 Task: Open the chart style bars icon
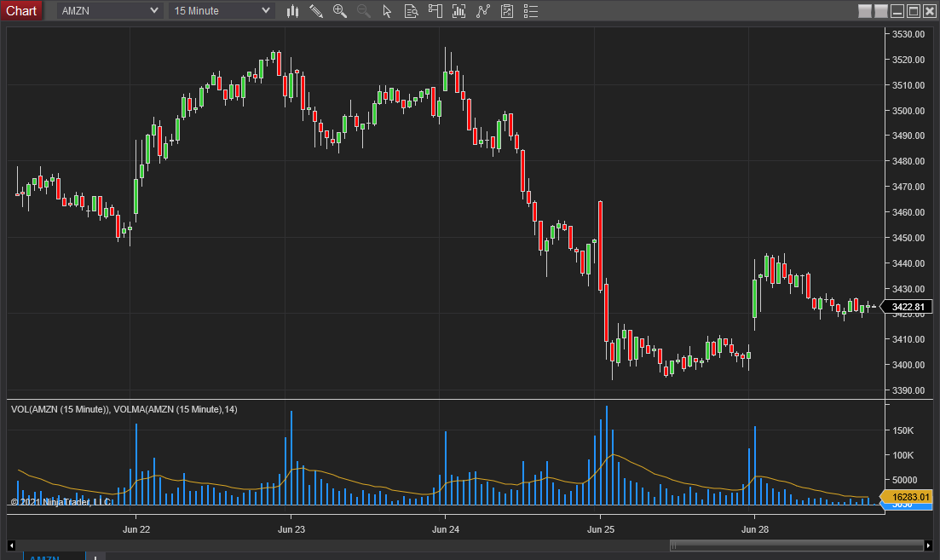click(292, 11)
